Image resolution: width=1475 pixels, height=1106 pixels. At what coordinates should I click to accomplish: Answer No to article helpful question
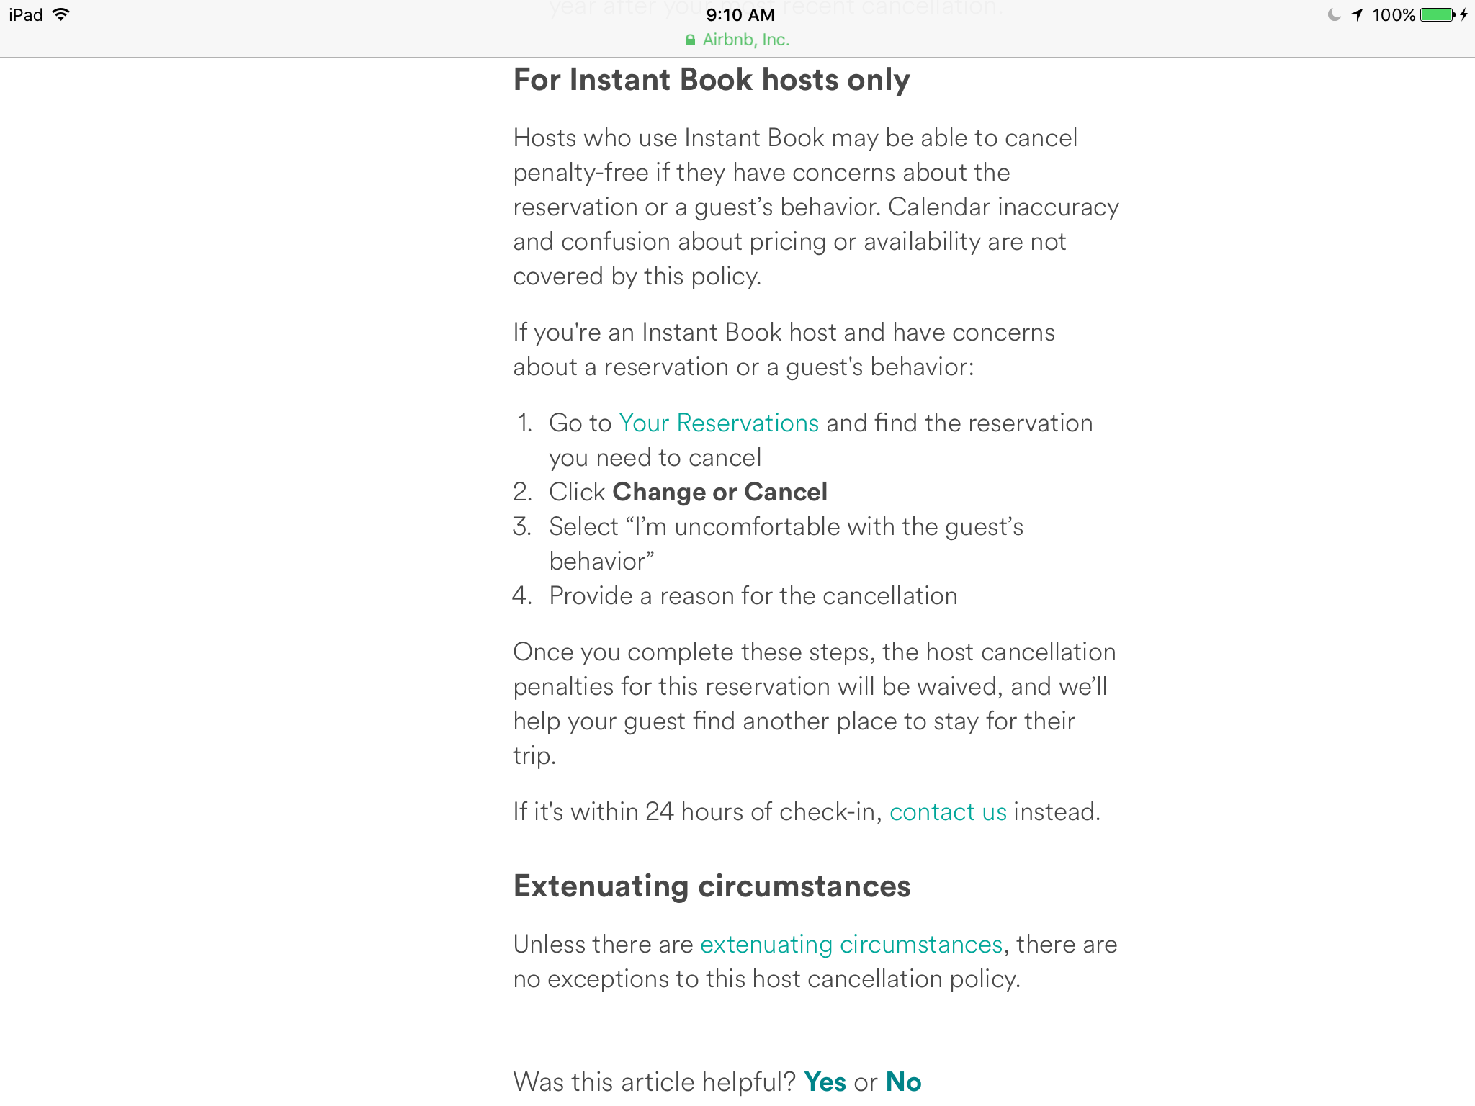coord(903,1082)
